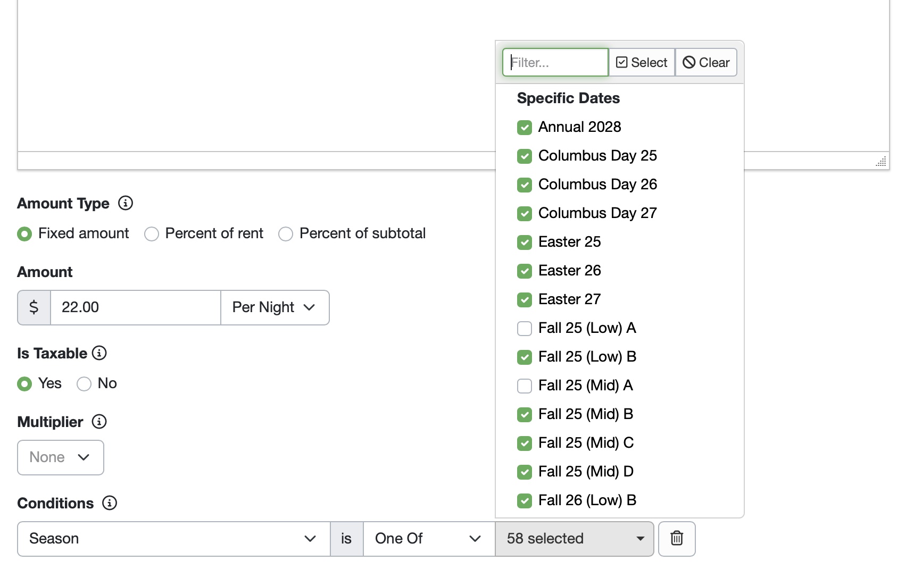Delete the Season condition with trash icon

click(676, 539)
